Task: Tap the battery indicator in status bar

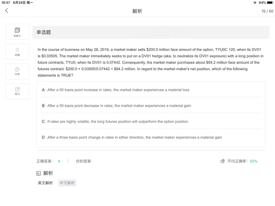Action: (270, 3)
